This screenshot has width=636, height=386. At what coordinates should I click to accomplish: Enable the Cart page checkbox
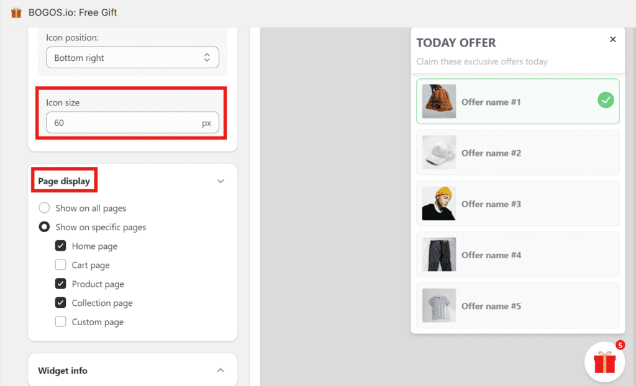61,265
